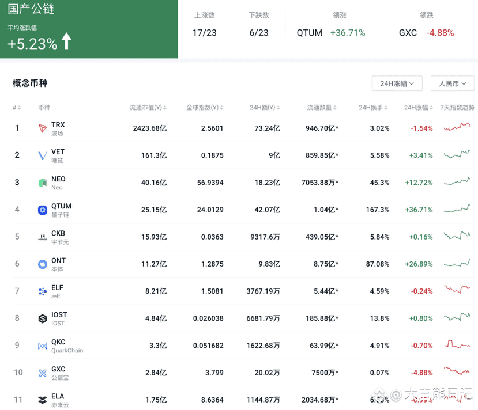Image resolution: width=478 pixels, height=410 pixels.
Task: Click the IOST hexagon logo icon
Action: click(42, 318)
